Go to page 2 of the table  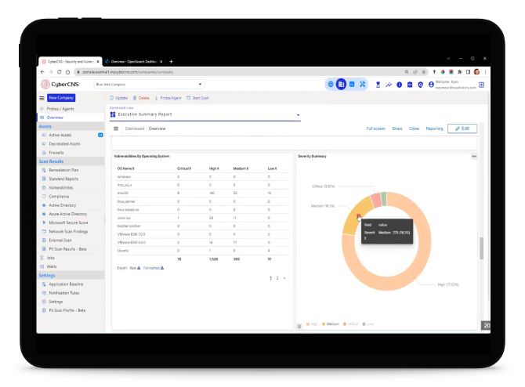[x=277, y=278]
